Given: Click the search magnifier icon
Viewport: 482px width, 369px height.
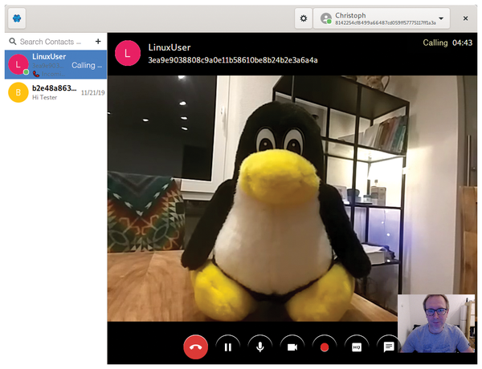Looking at the screenshot, I should pyautogui.click(x=13, y=41).
